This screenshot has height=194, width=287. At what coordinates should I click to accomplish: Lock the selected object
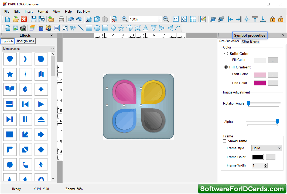pos(273,19)
